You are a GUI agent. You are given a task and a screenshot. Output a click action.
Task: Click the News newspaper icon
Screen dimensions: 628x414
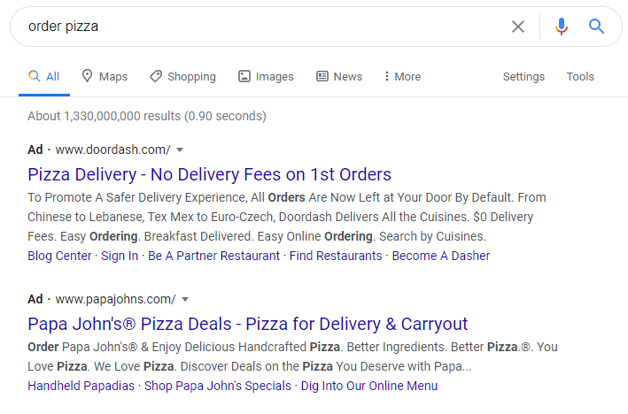[322, 76]
